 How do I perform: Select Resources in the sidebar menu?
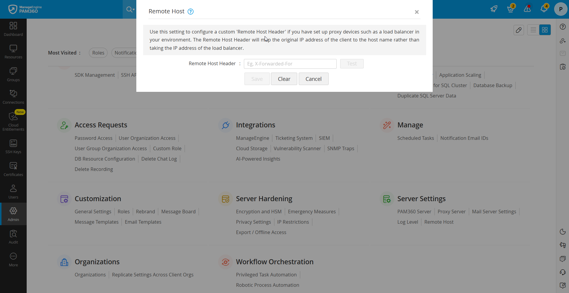(x=13, y=52)
